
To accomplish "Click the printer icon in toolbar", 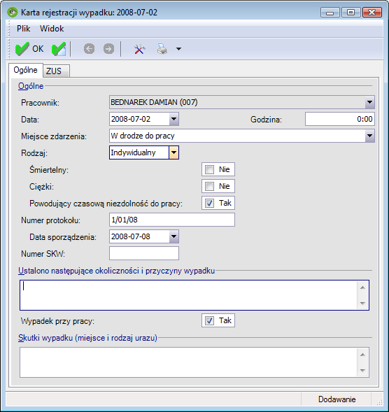I will click(162, 49).
